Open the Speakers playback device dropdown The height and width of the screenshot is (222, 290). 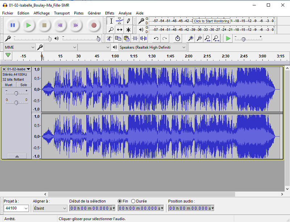pyautogui.click(x=152, y=48)
